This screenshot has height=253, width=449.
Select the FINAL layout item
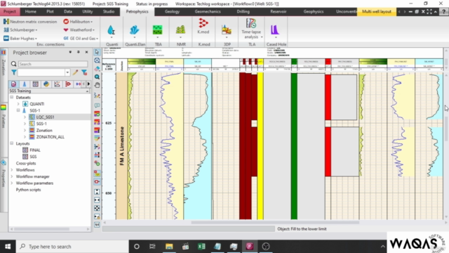click(x=35, y=150)
